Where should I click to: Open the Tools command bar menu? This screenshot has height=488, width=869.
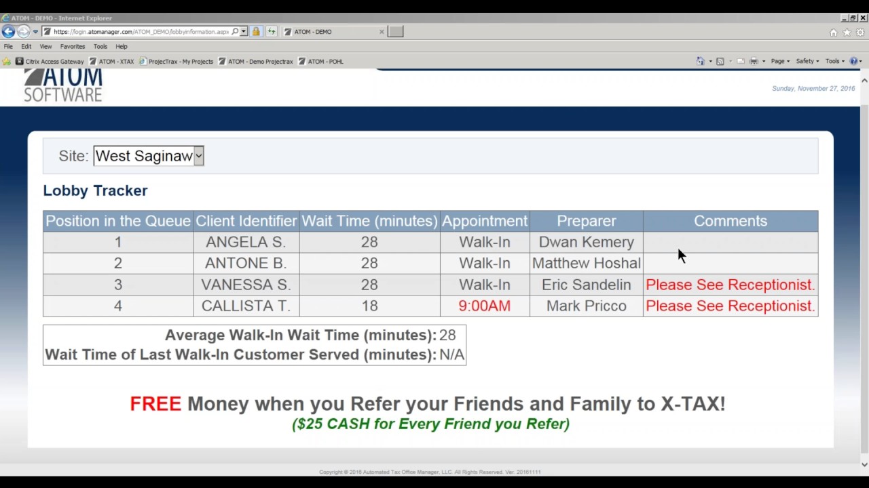(835, 62)
